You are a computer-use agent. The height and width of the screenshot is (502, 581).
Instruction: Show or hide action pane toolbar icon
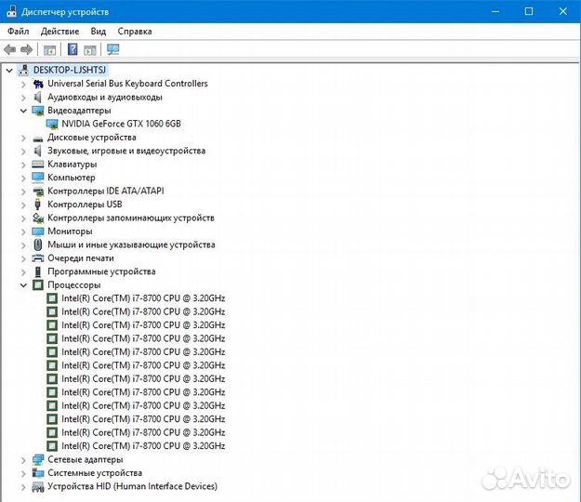[x=90, y=49]
